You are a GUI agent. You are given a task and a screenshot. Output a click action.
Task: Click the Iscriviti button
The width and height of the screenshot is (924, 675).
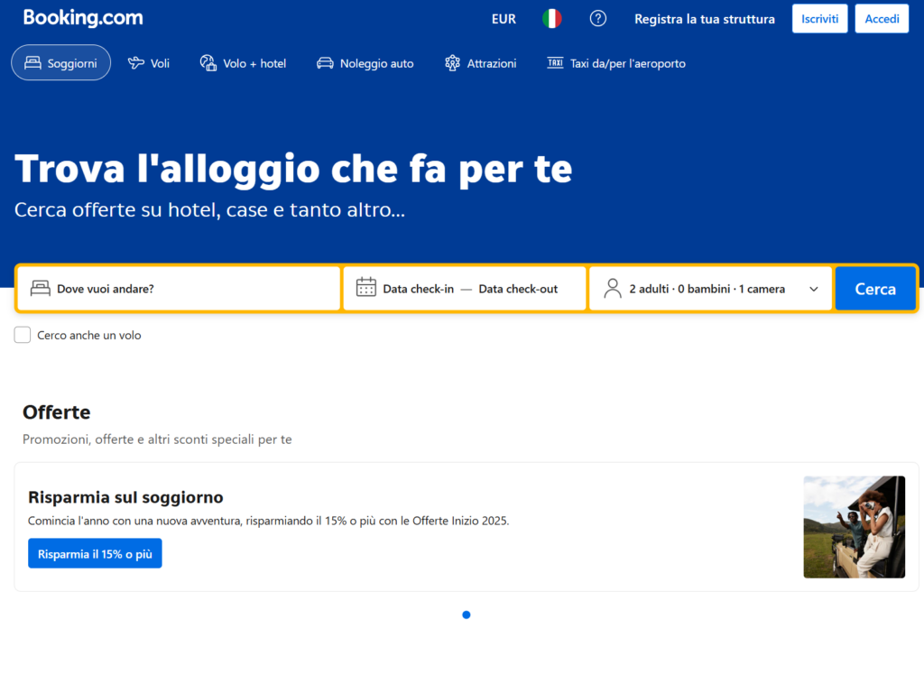tap(819, 19)
